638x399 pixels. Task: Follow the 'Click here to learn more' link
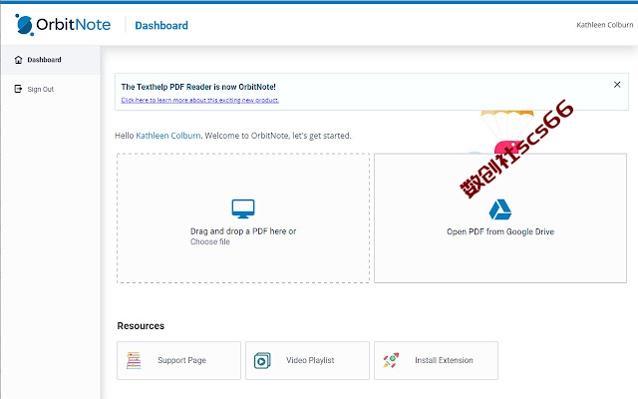click(199, 100)
